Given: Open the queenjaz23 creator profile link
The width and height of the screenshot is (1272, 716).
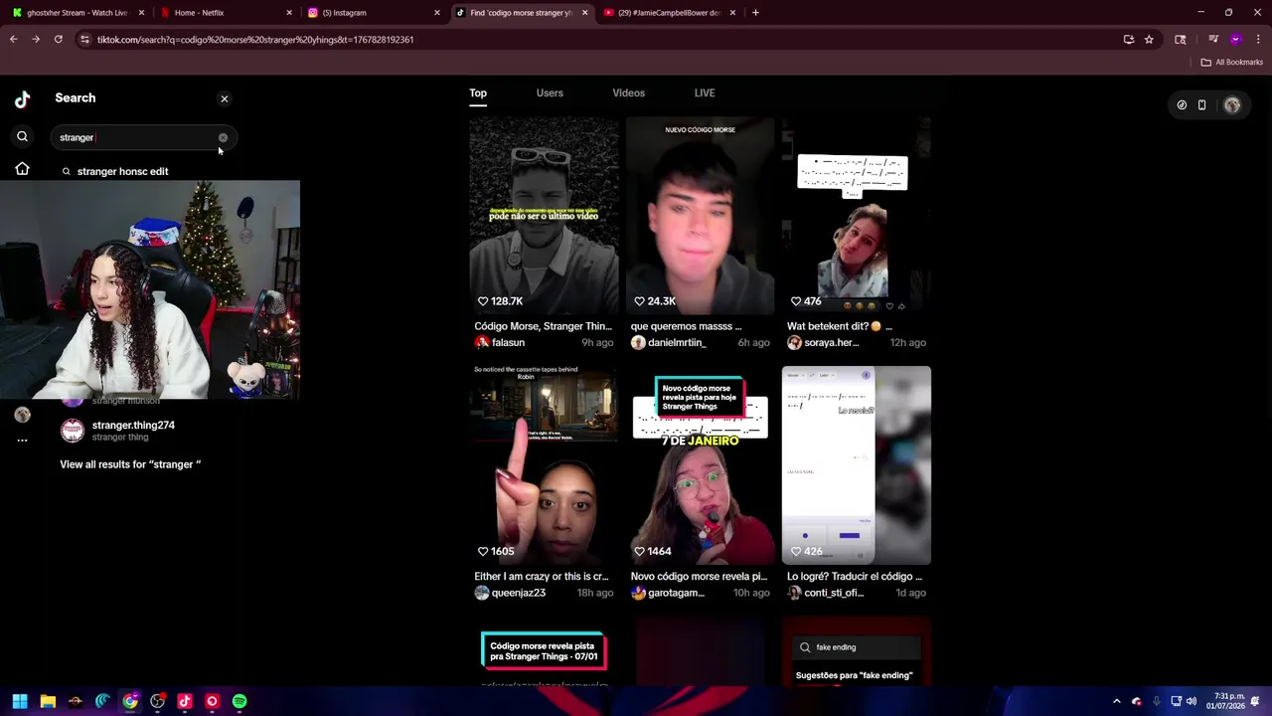Looking at the screenshot, I should pos(510,593).
